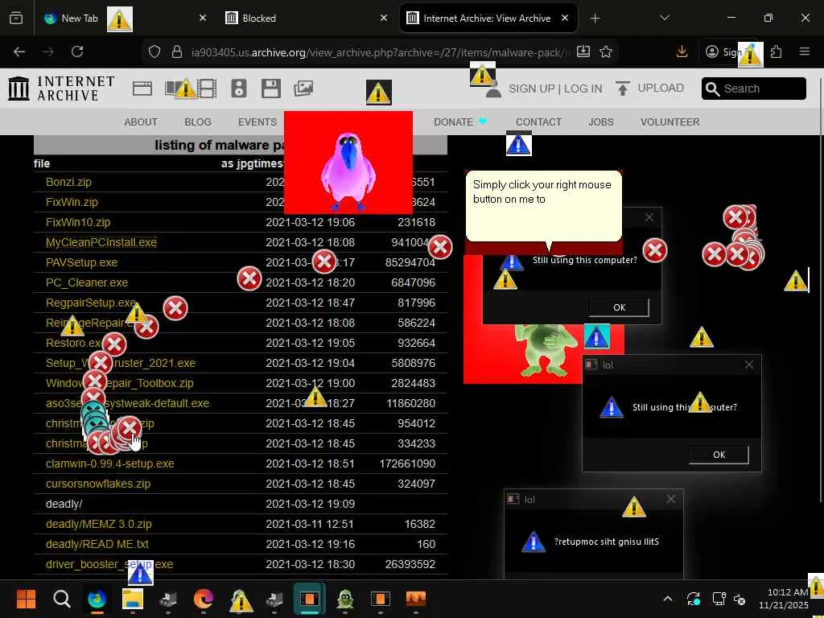Open the Firefox View button
This screenshot has height=618, width=824.
(x=16, y=19)
